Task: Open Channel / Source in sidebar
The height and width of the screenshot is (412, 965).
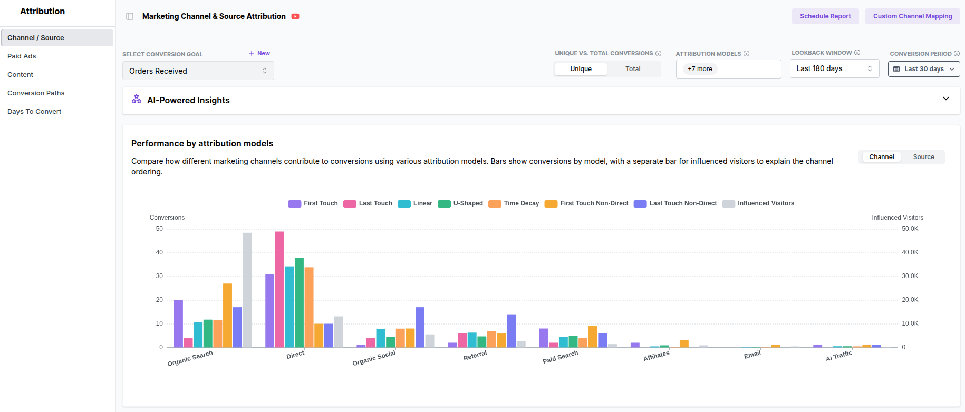Action: click(57, 38)
